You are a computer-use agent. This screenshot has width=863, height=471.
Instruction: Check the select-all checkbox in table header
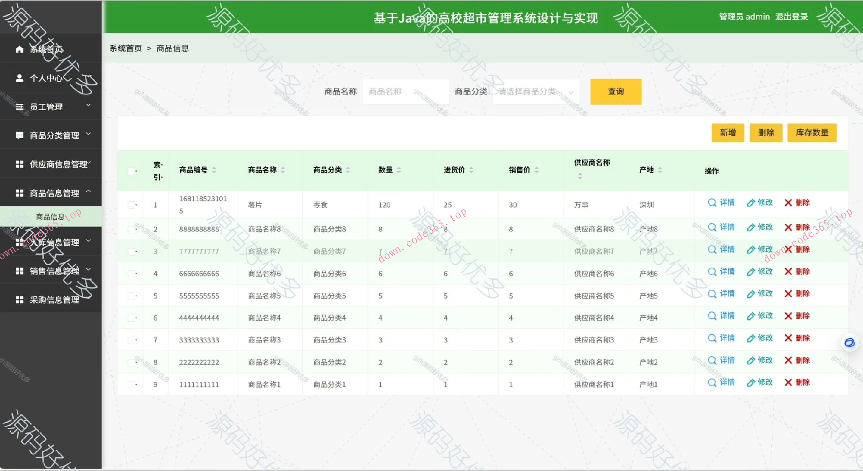tap(131, 171)
